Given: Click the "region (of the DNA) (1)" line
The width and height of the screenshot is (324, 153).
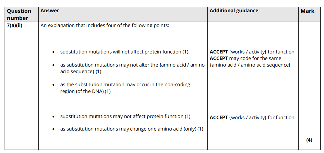Looking at the screenshot, I should coord(85,91).
